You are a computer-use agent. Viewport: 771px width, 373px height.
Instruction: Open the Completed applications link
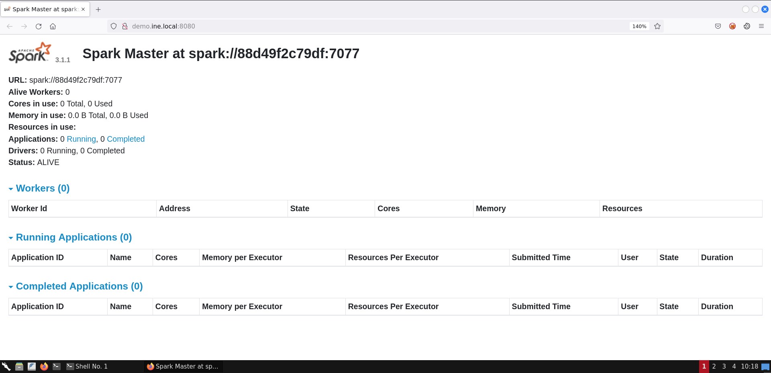[x=126, y=139]
